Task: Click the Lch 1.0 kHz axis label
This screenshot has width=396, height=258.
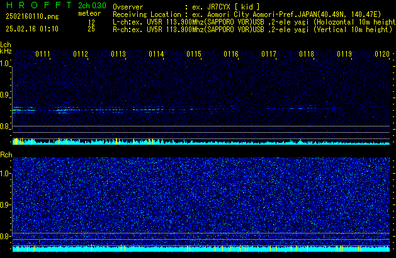Action: coord(4,64)
